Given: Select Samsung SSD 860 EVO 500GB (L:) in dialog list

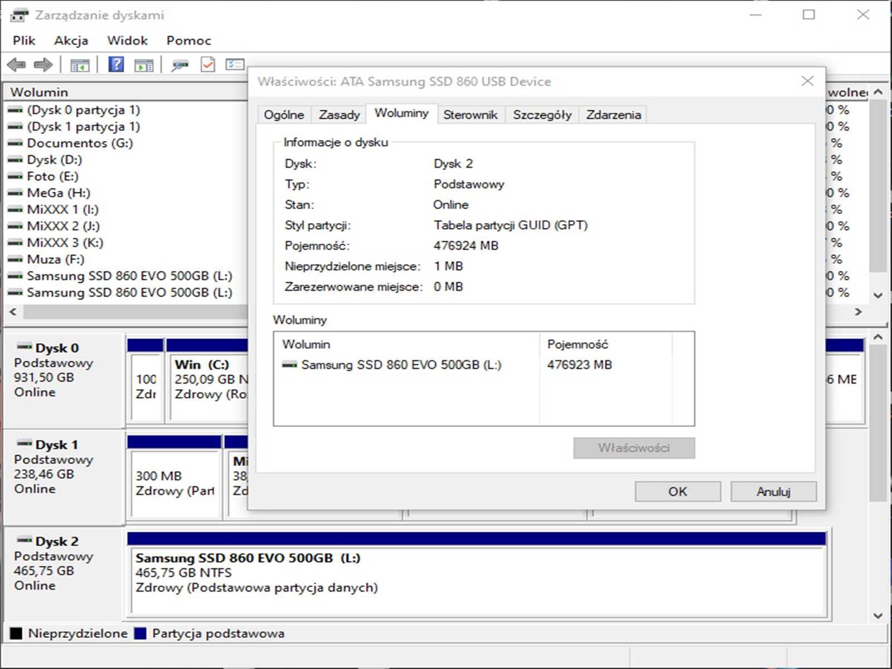Looking at the screenshot, I should [392, 365].
